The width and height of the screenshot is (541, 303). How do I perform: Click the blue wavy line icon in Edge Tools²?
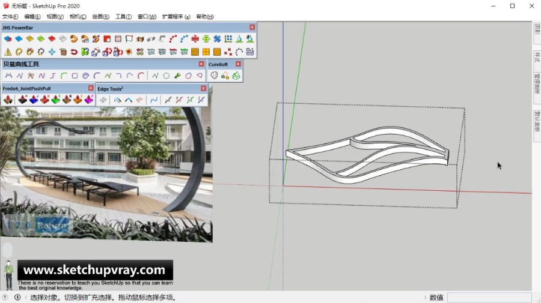tap(154, 100)
